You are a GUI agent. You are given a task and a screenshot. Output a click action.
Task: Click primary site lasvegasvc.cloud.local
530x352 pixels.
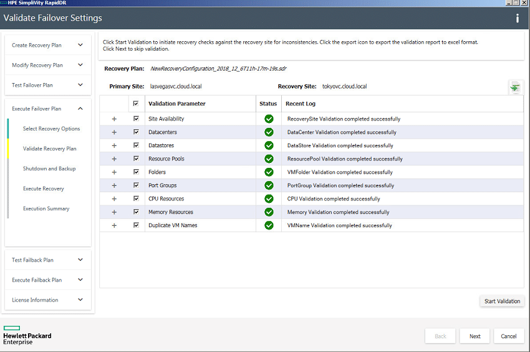tap(176, 86)
